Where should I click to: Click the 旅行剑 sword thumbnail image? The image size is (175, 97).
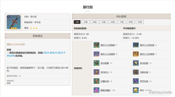tap(14, 22)
